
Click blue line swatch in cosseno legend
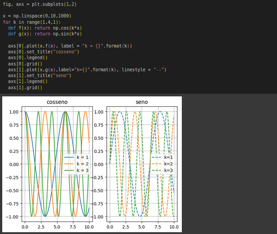[69, 157]
